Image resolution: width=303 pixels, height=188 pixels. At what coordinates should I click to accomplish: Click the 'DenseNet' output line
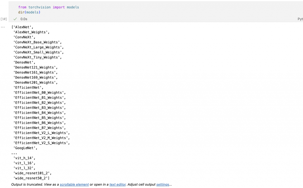click(x=24, y=62)
